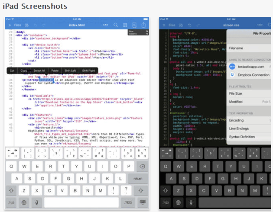This screenshot has height=212, width=273.
Task: Tap the globe key on dark keyboard
Action: (178, 202)
